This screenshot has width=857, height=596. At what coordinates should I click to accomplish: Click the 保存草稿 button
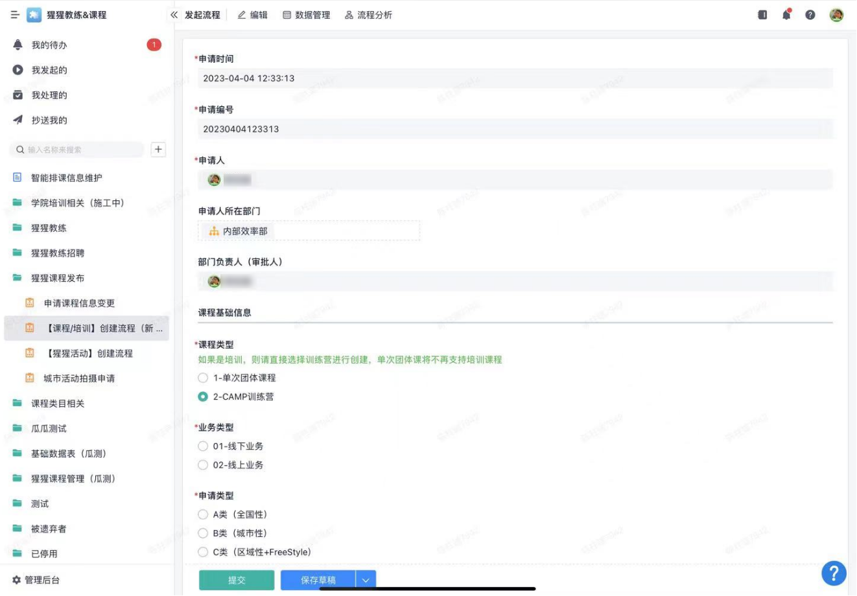coord(318,580)
